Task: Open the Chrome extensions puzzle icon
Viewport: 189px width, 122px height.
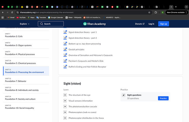Action: (156, 12)
